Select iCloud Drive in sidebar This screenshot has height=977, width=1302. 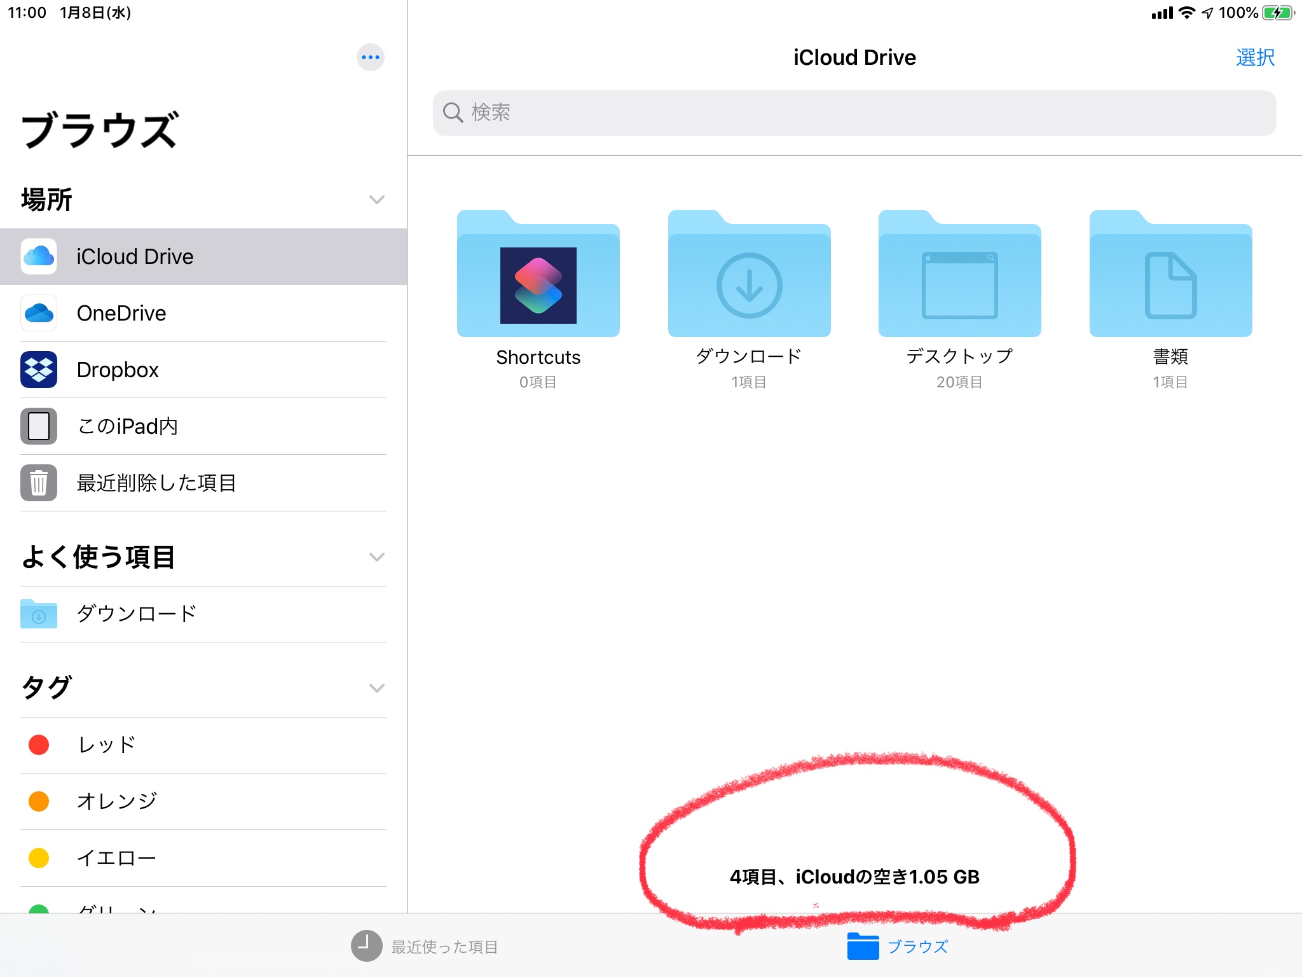click(135, 256)
